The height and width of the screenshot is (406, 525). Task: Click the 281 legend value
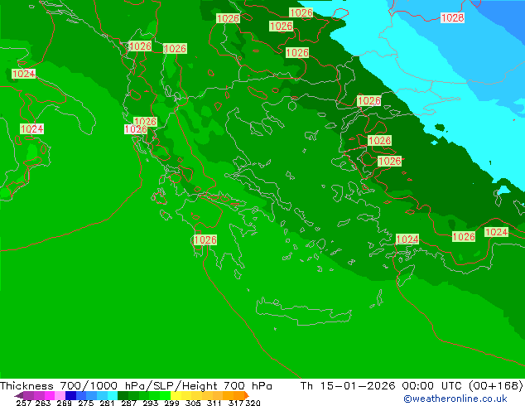(x=107, y=403)
